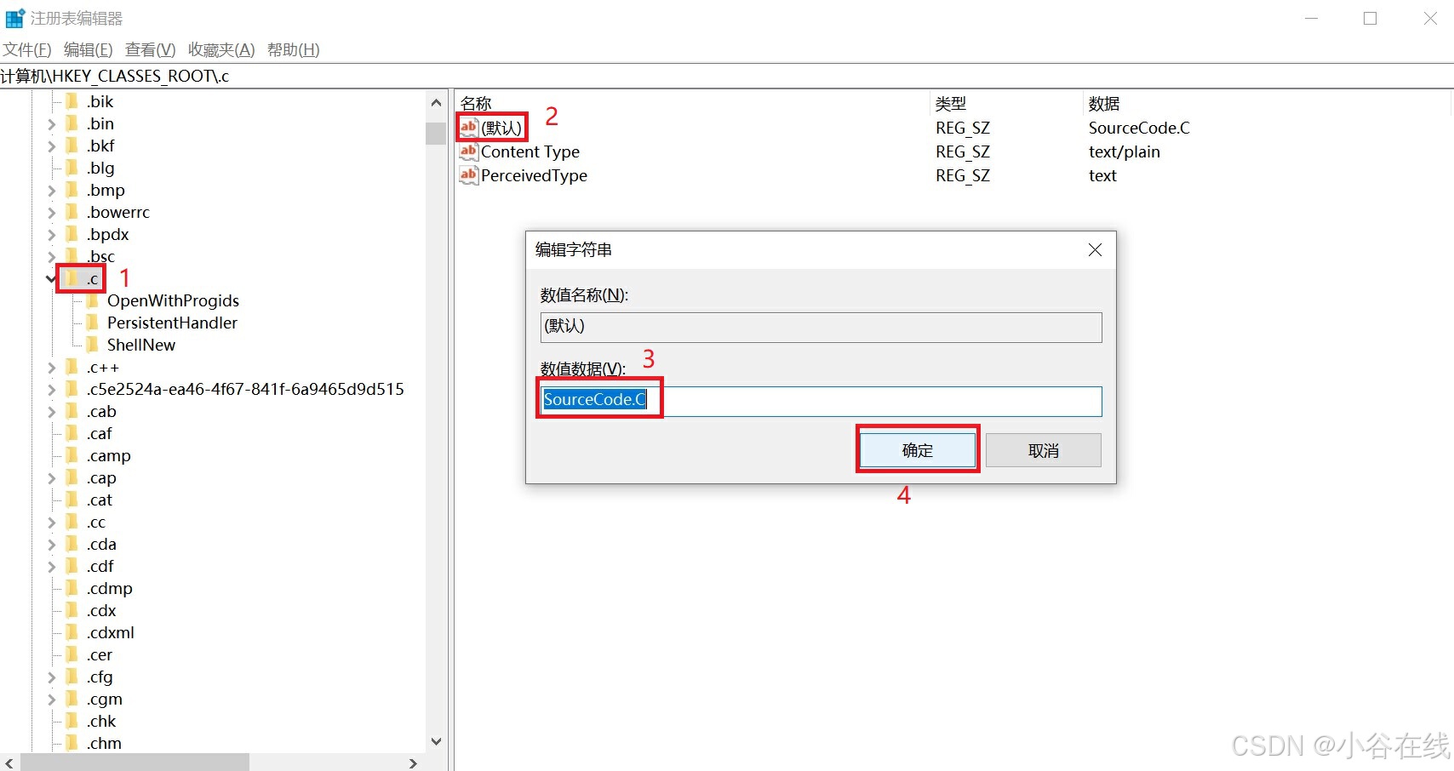Click the folder icon of .bik key
1454x771 pixels.
coord(72,101)
